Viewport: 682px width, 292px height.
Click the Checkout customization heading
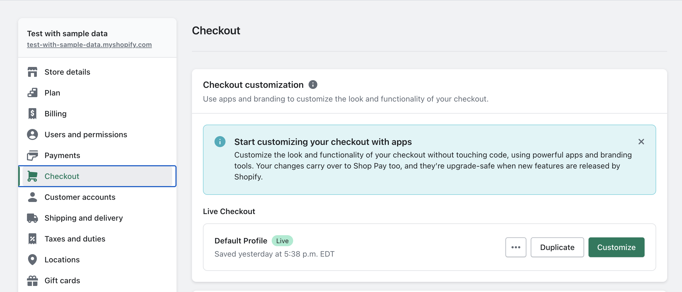(x=253, y=85)
